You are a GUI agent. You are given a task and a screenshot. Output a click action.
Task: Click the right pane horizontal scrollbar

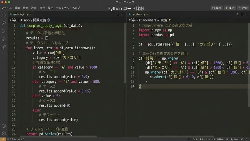click(x=176, y=137)
